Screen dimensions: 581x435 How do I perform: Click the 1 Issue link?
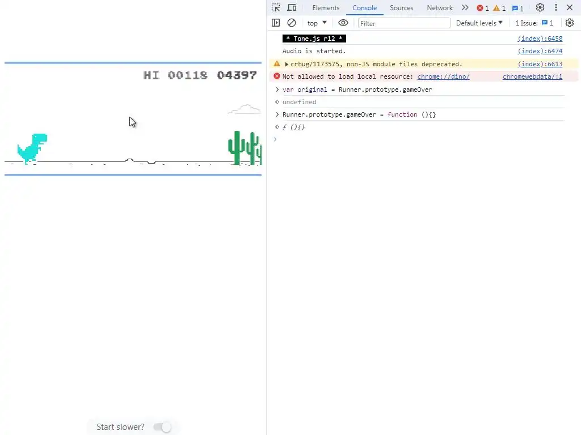coord(534,23)
